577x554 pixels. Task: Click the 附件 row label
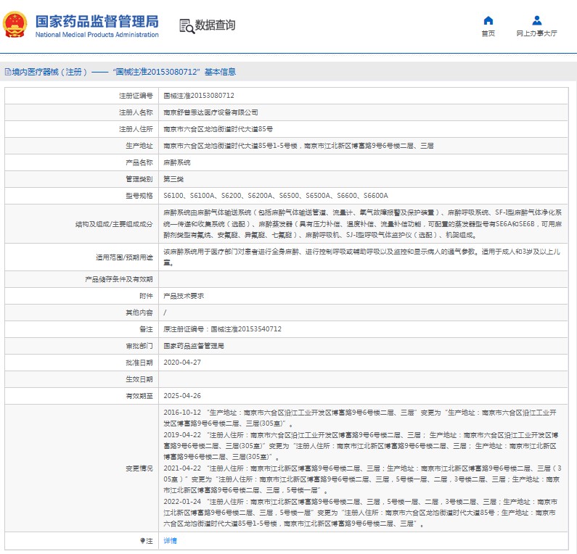[146, 296]
